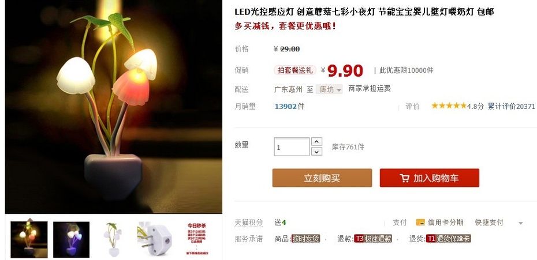537x260 pixels.
Task: Click the 加入购物车 button
Action: [430, 178]
